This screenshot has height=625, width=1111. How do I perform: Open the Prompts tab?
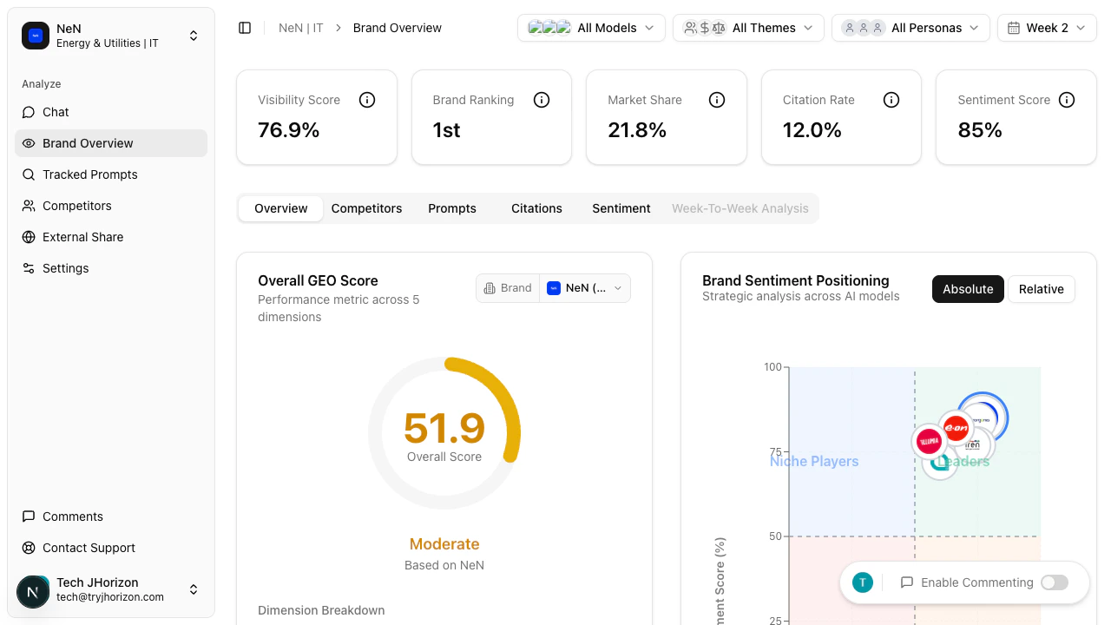[x=451, y=208]
